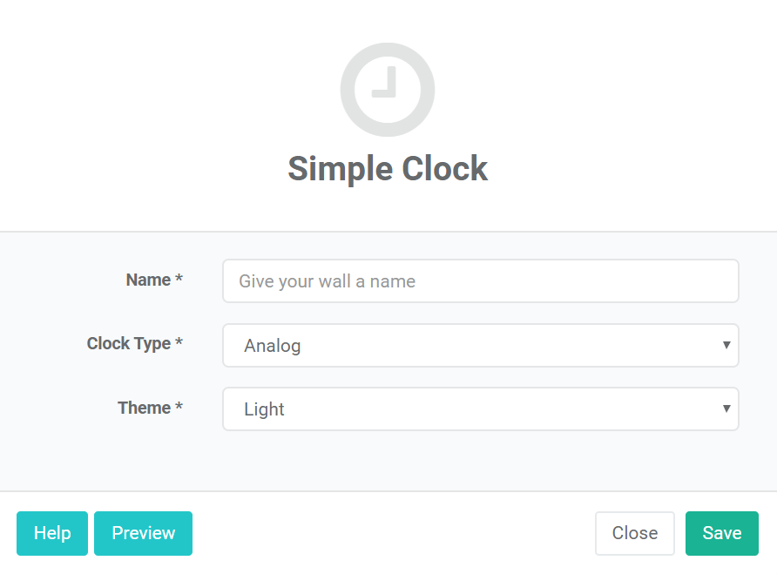This screenshot has height=574, width=777.
Task: Click the 'Name *' field label
Action: [x=154, y=280]
